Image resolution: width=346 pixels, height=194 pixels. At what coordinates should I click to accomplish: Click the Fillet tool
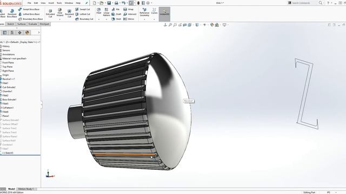(x=98, y=11)
